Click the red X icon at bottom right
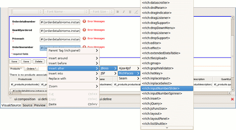This screenshot has width=236, height=130. point(232,99)
